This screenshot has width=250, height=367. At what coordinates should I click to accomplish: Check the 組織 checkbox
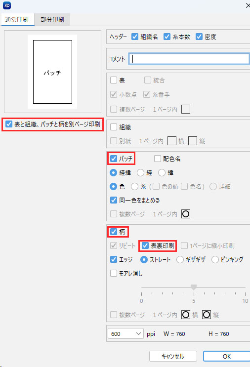[114, 127]
